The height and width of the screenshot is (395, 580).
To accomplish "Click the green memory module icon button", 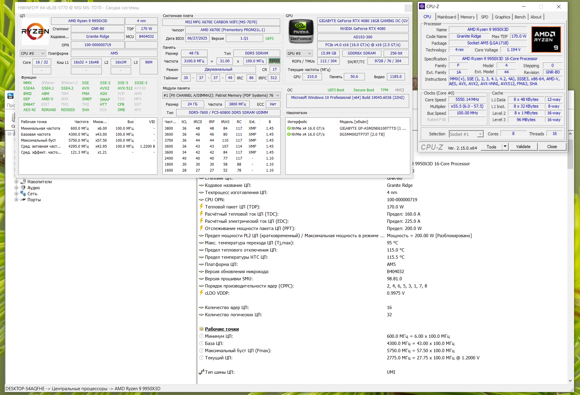I will pyautogui.click(x=274, y=61).
